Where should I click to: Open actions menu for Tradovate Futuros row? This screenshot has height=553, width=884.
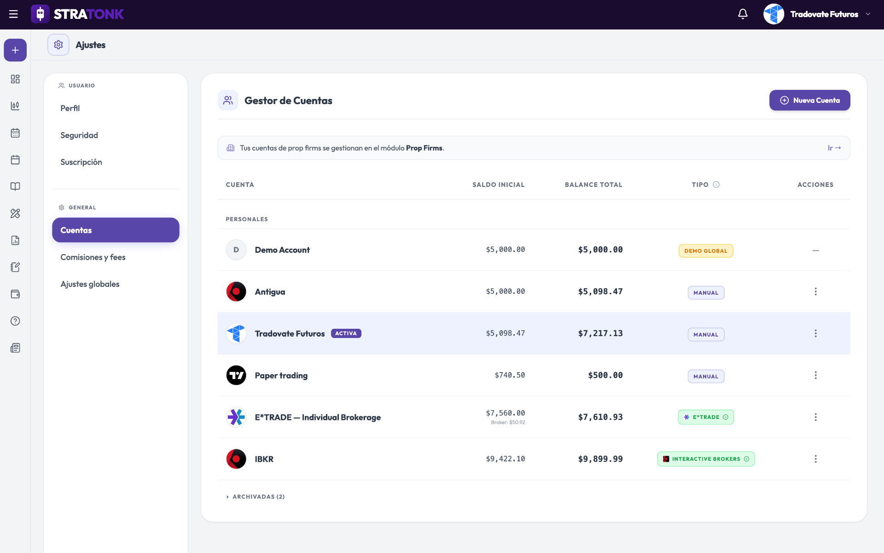point(815,333)
